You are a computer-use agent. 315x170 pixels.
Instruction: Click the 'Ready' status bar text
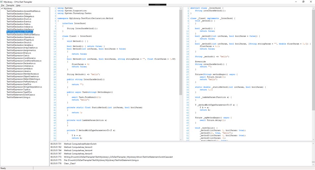3,168
